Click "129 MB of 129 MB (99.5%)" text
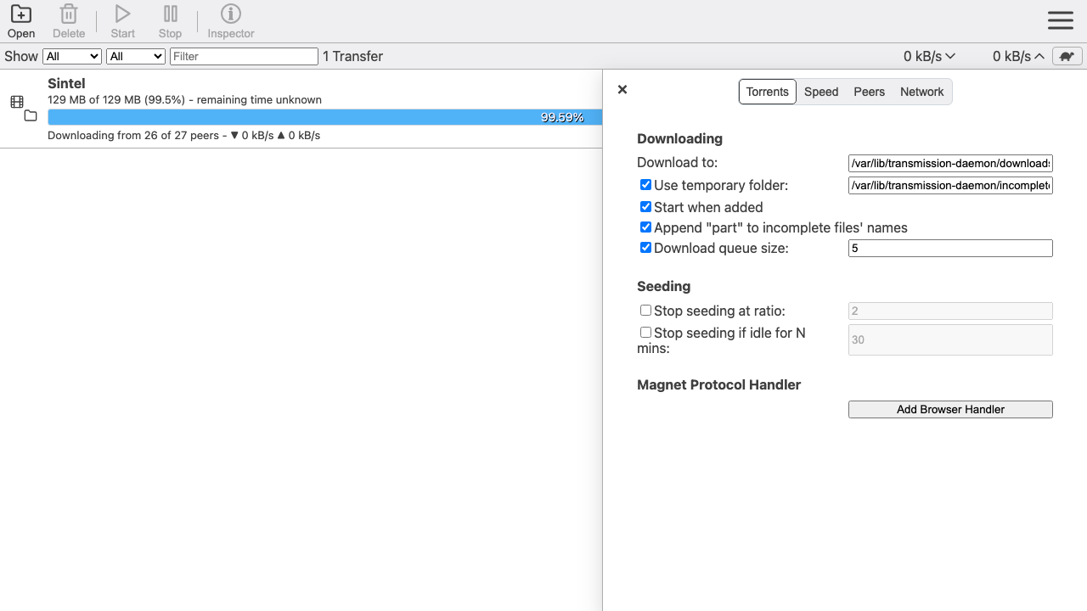This screenshot has height=611, width=1087. 116,99
